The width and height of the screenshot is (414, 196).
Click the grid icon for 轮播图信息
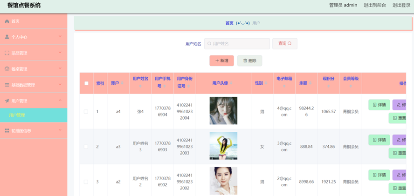(7, 131)
